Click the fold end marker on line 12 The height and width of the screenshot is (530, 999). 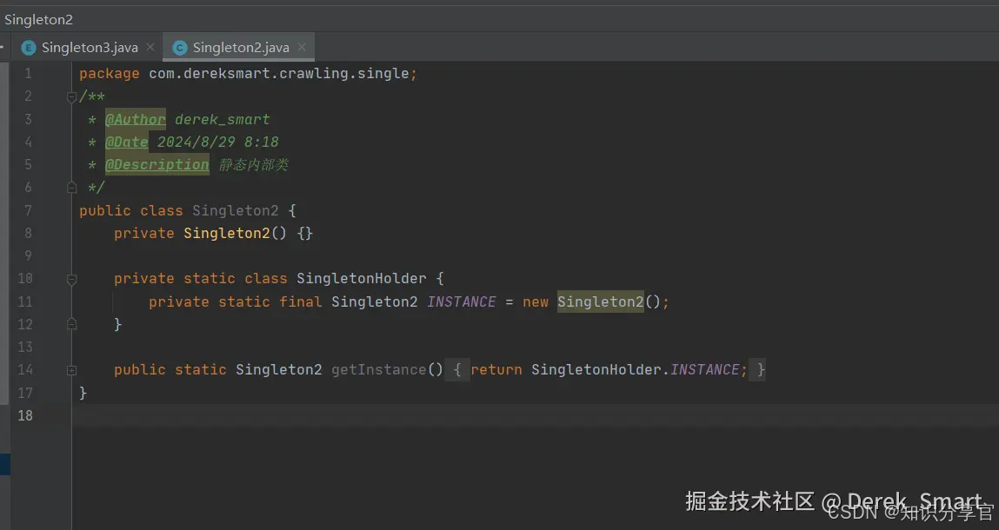coord(71,324)
